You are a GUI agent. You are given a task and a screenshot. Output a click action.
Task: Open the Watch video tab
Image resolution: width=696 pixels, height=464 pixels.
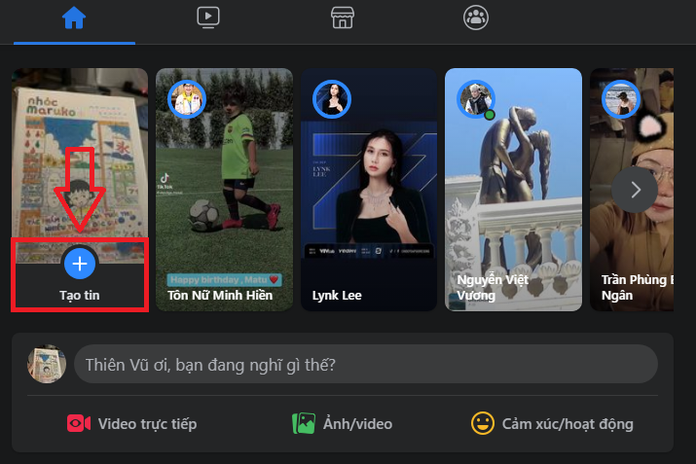[207, 18]
